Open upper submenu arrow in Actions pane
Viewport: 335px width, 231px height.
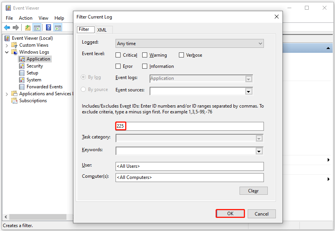coord(328,160)
